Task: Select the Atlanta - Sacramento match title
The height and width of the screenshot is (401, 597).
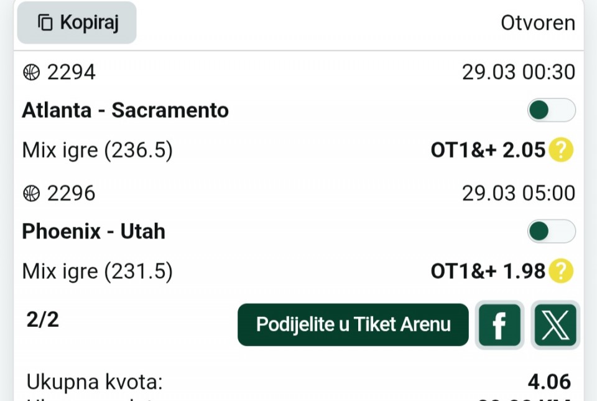Action: (x=126, y=111)
